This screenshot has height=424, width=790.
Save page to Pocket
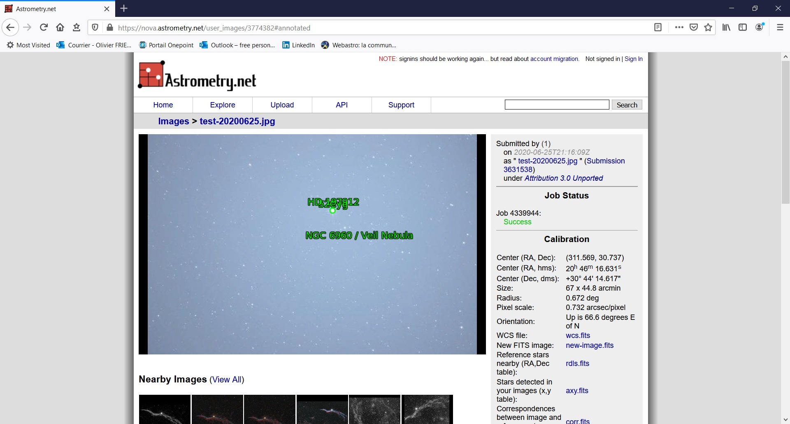coord(694,28)
